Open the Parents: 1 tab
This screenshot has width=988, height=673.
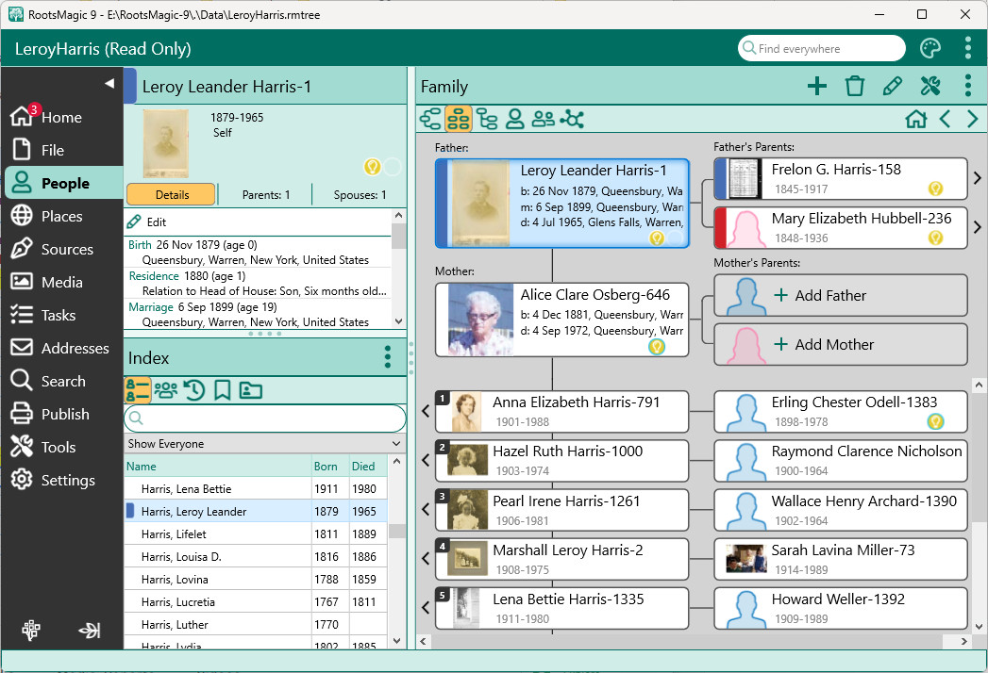click(x=266, y=195)
